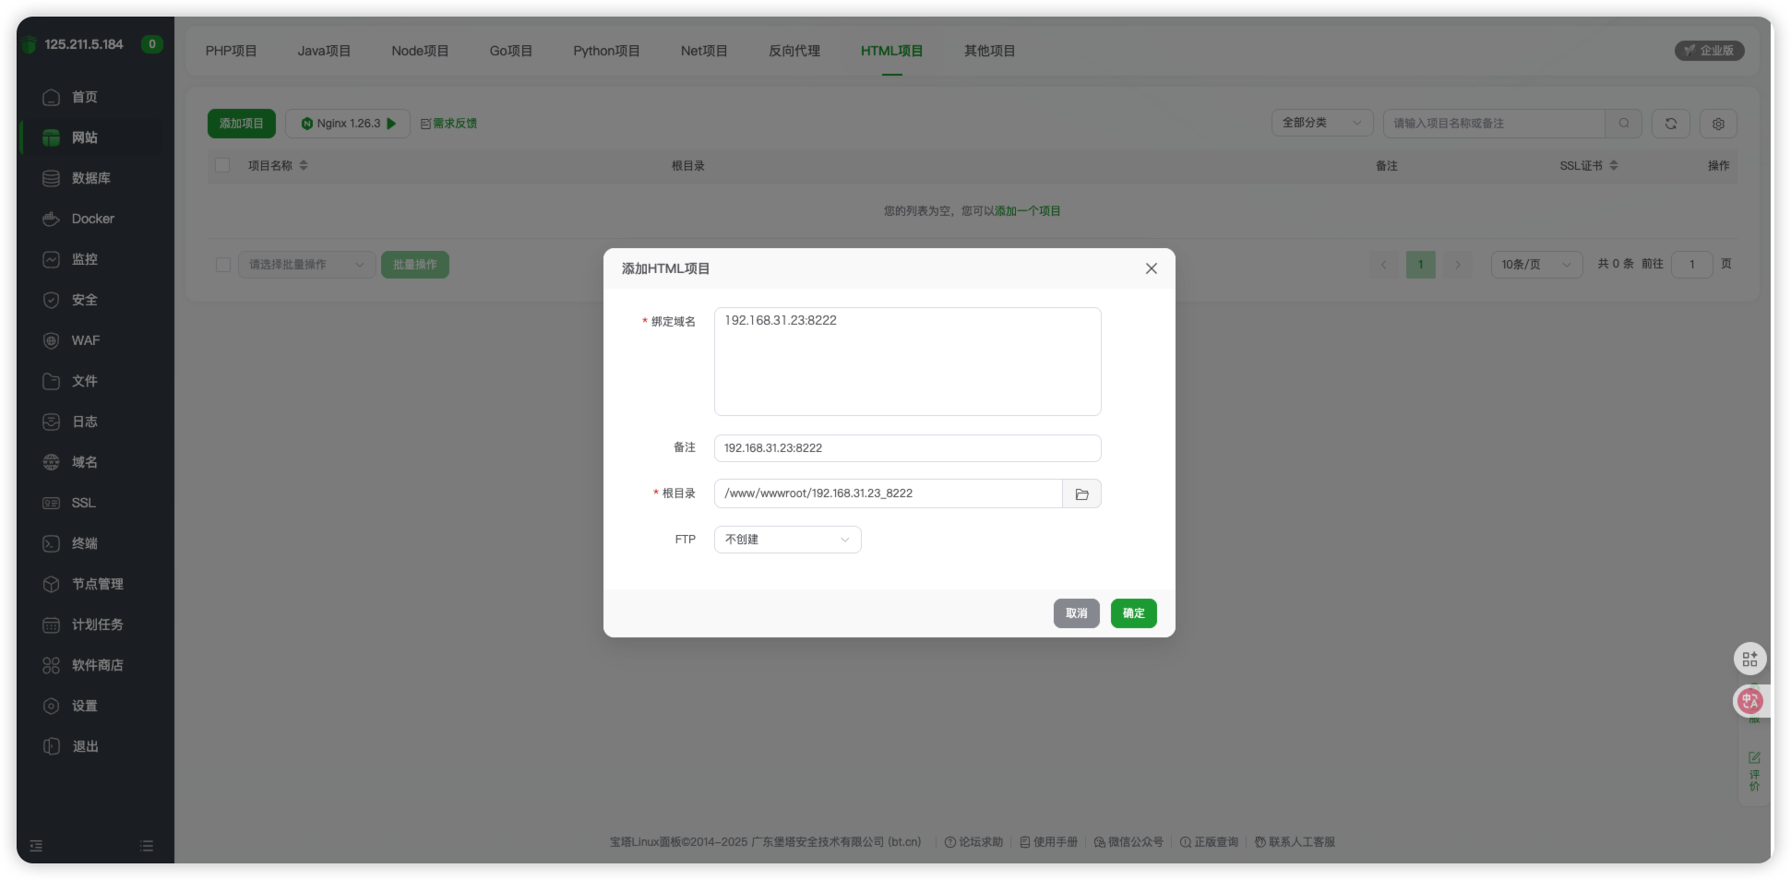Click the 取消 cancel button
The height and width of the screenshot is (880, 1791).
[1076, 613]
